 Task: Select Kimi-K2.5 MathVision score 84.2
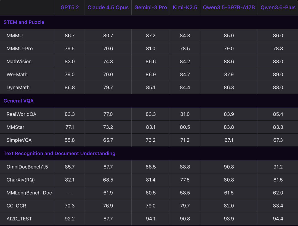(185, 61)
